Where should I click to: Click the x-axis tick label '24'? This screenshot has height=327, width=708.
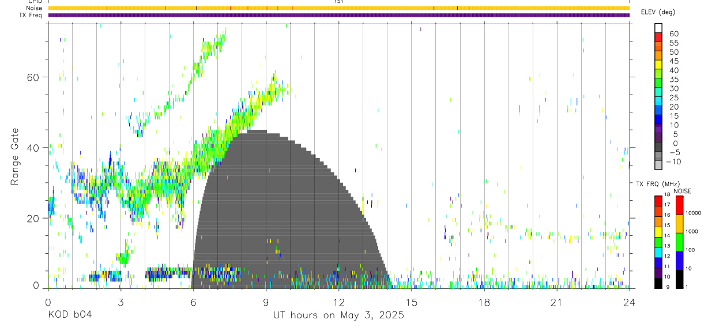coord(630,303)
